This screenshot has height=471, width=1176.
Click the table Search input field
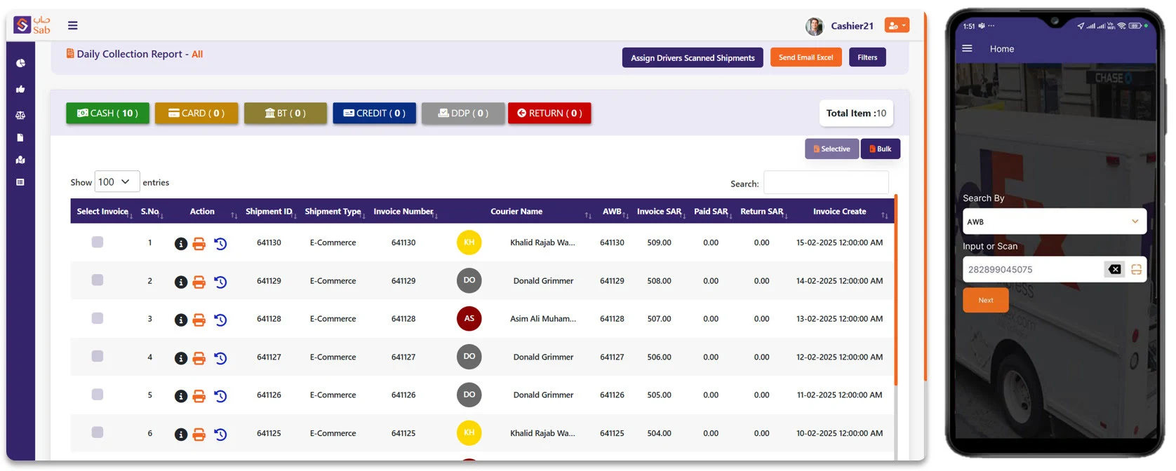coord(826,182)
